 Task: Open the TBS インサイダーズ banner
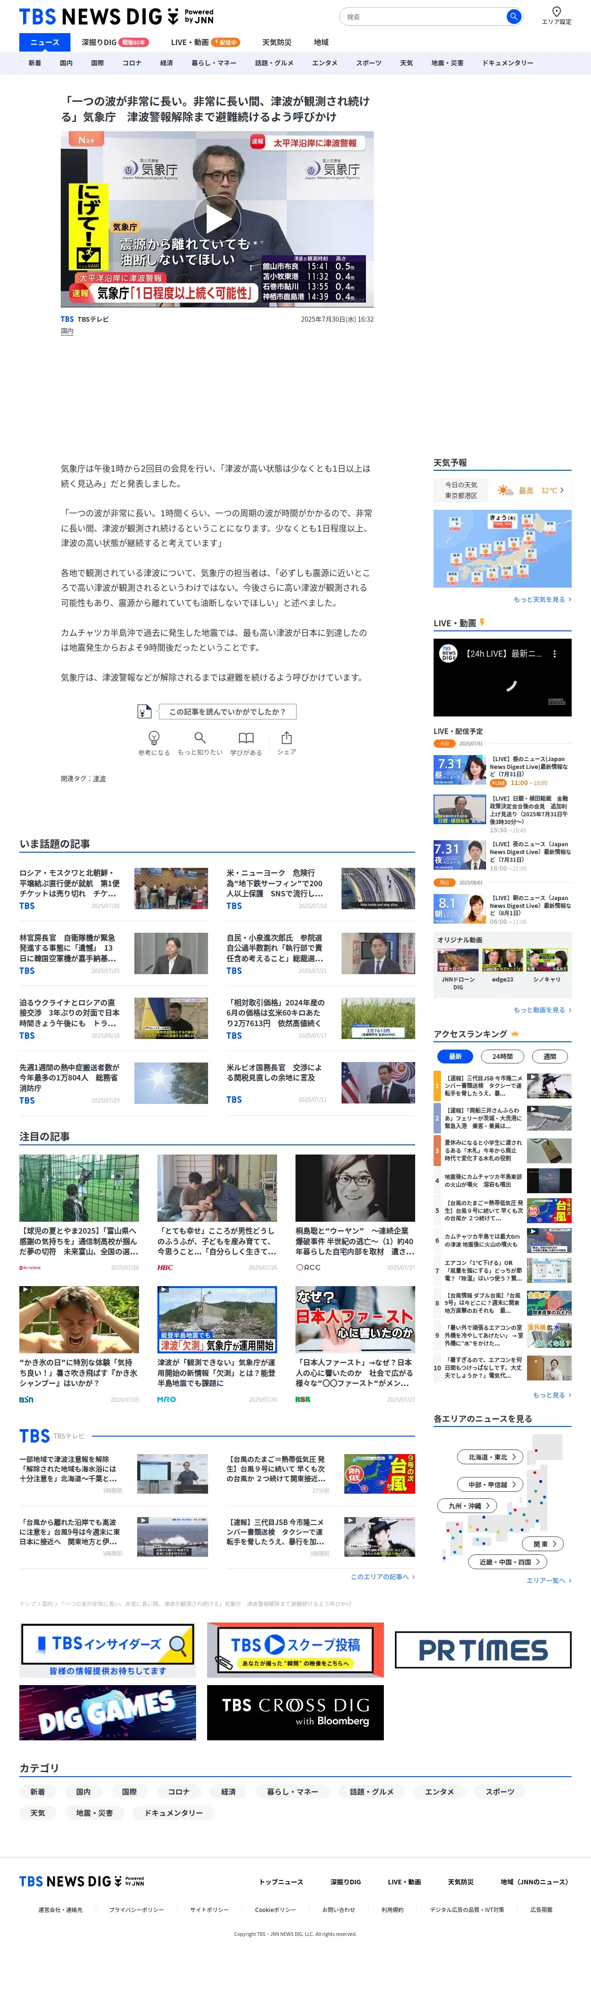click(107, 1650)
